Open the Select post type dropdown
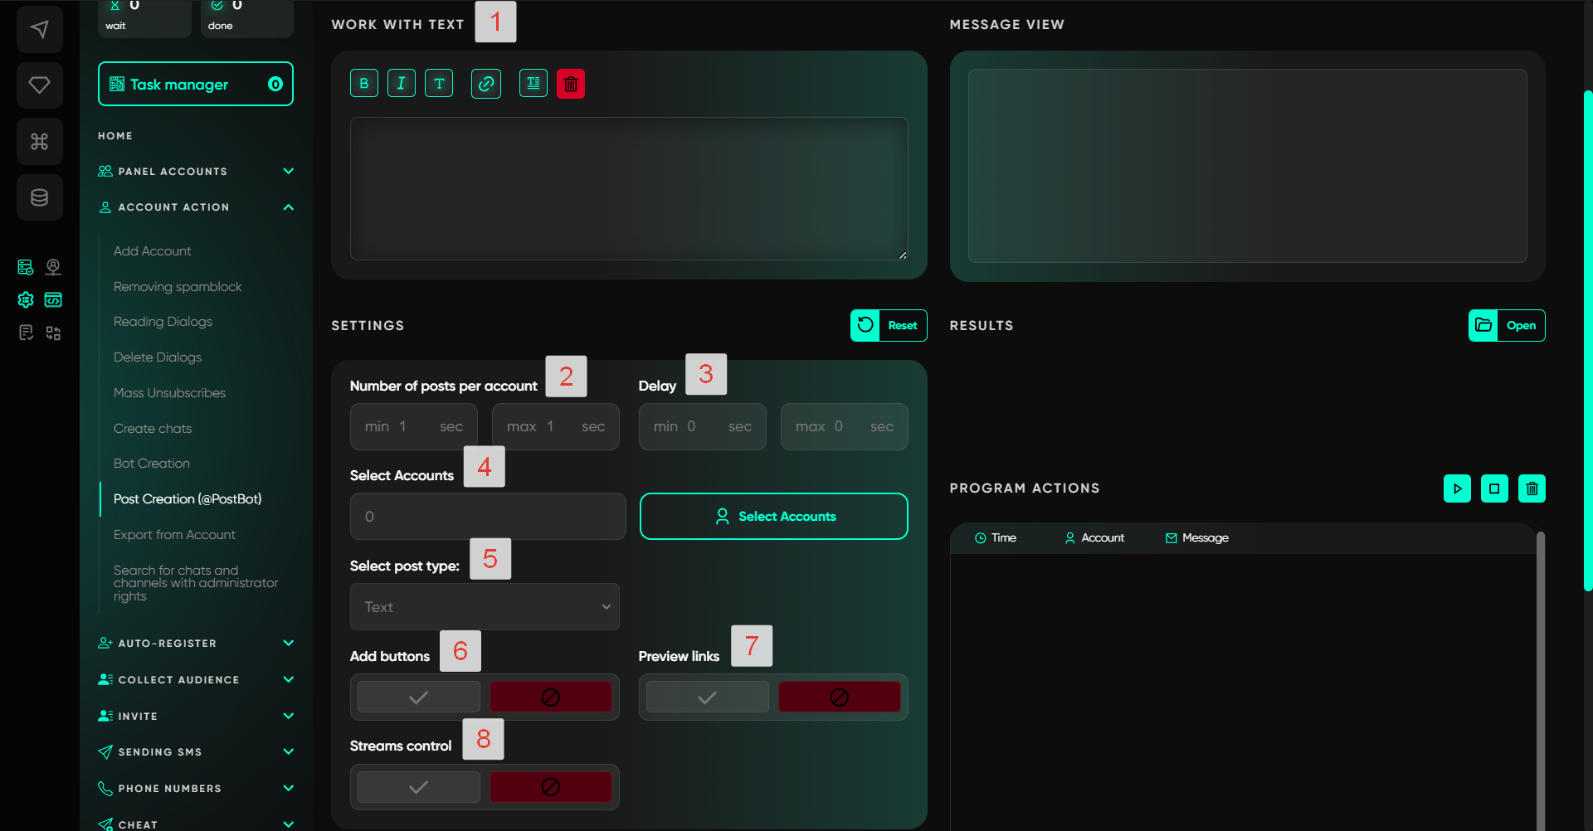Screen dimensions: 1593x831 (485, 607)
